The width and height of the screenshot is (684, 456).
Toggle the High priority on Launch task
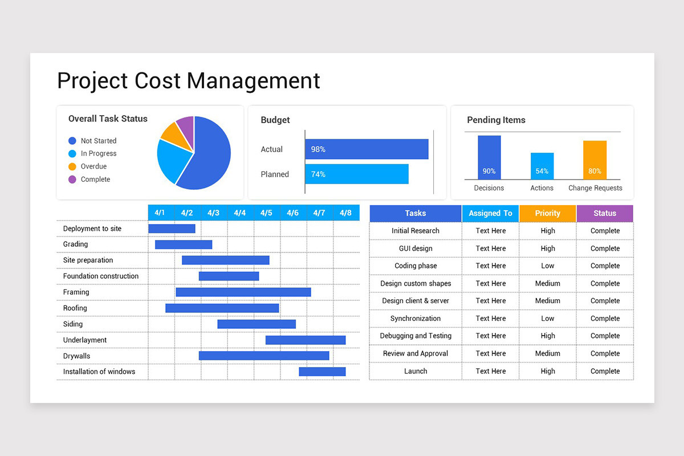pyautogui.click(x=547, y=371)
